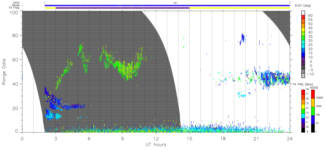The width and height of the screenshot is (326, 150).
Task: Click UT hours tick label 21
Action: [256, 138]
